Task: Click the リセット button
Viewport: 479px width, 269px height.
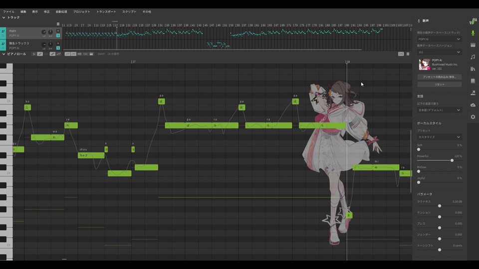Action: click(x=439, y=85)
